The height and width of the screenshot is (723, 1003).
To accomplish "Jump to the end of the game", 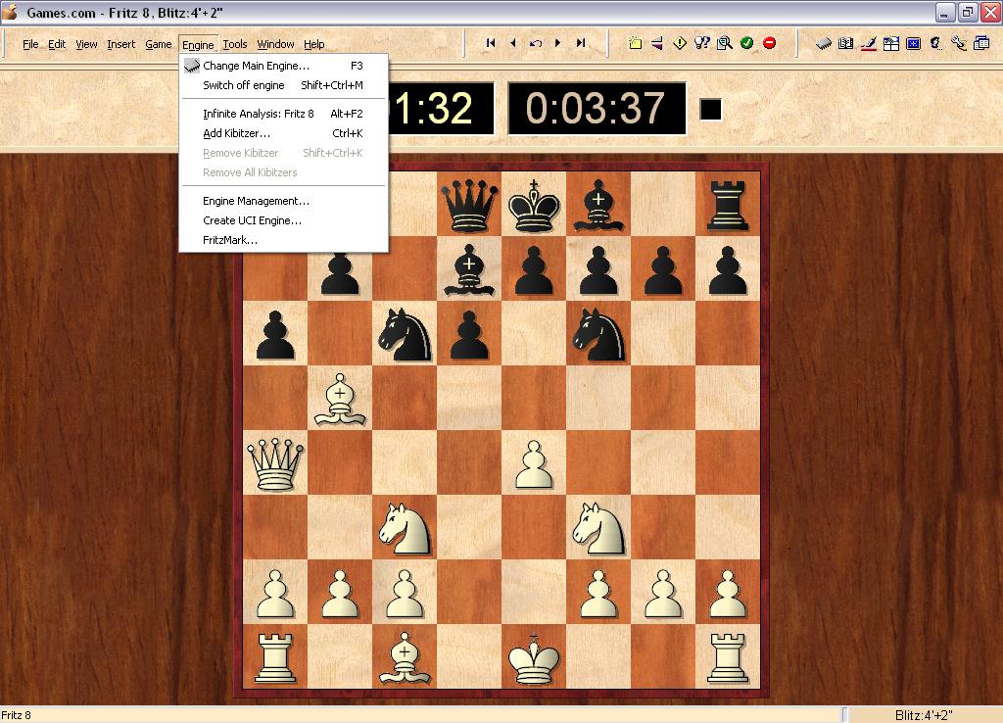I will pos(581,43).
